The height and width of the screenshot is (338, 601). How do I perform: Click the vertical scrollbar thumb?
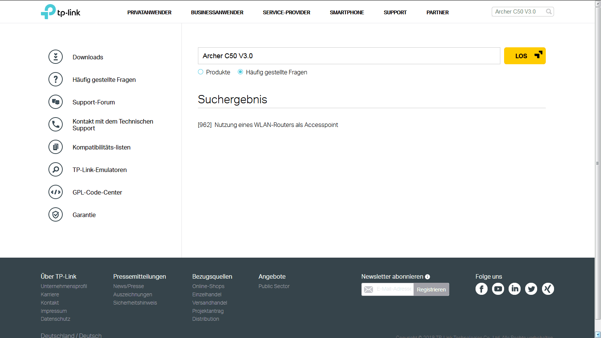pyautogui.click(x=598, y=163)
